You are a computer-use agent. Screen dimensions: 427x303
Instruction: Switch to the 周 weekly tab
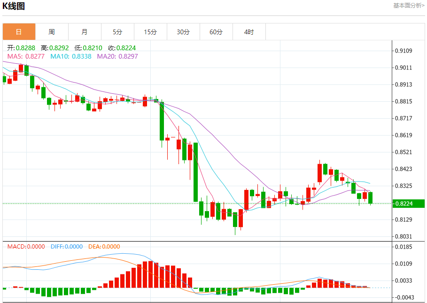point(52,32)
